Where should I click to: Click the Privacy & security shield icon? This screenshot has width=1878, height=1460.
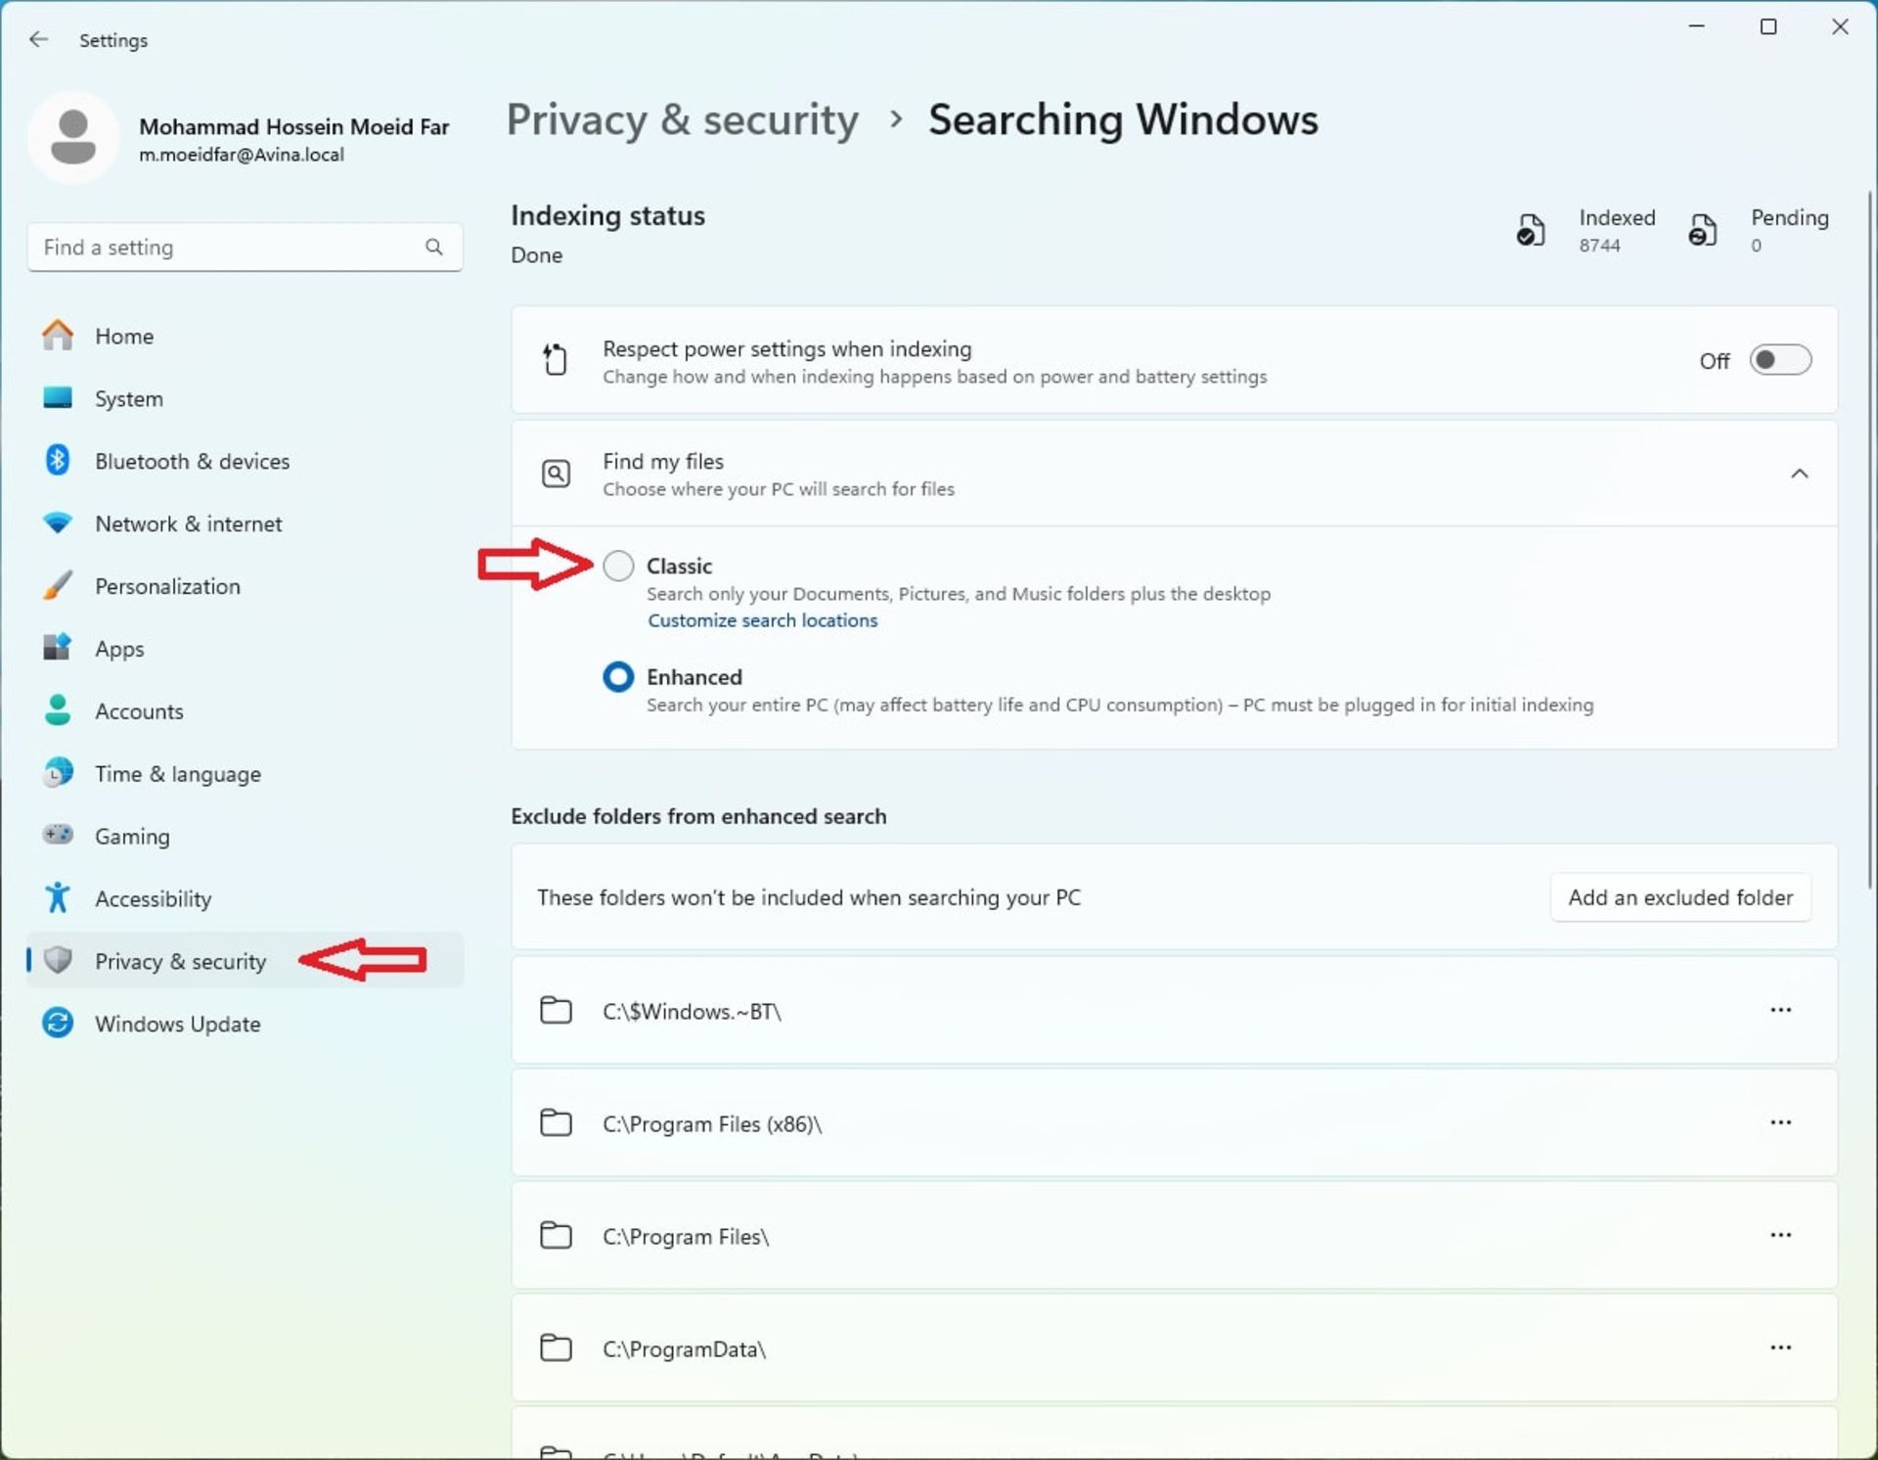pyautogui.click(x=58, y=960)
